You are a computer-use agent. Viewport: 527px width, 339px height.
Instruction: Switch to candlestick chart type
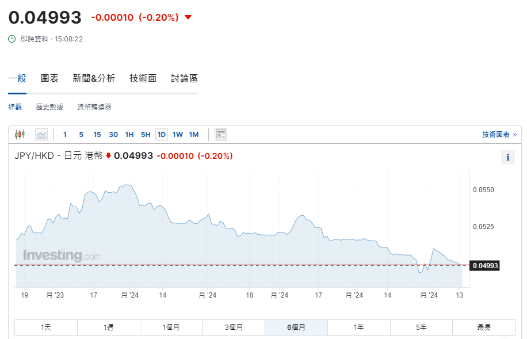click(20, 135)
